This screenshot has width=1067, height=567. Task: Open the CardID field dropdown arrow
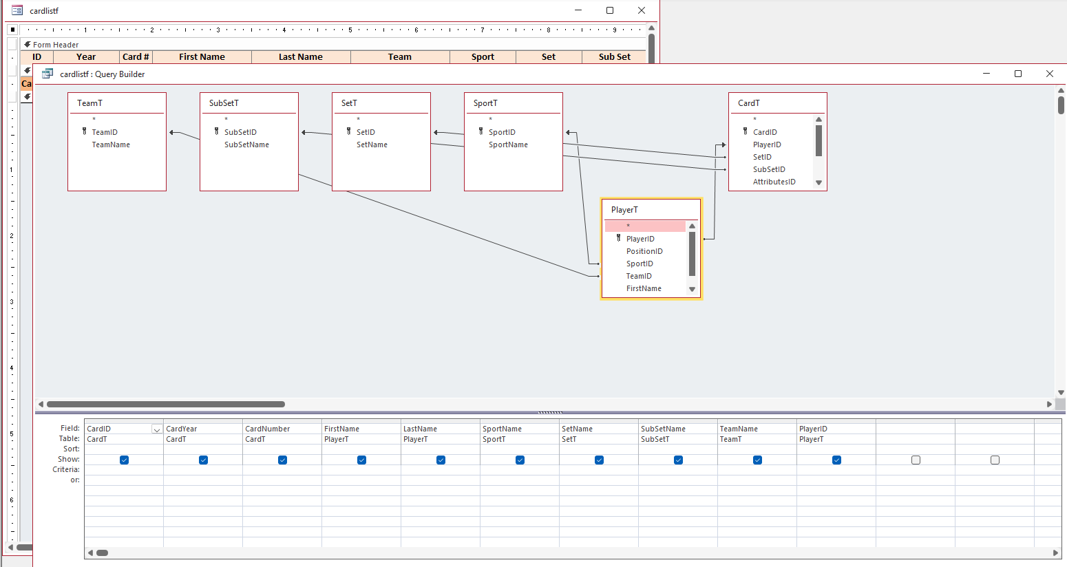tap(156, 429)
